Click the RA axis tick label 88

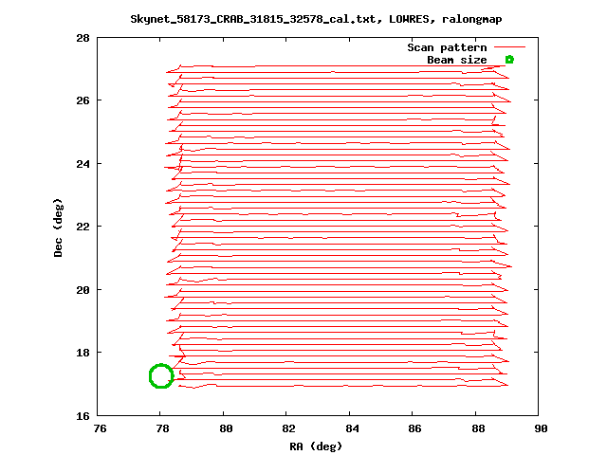click(478, 428)
